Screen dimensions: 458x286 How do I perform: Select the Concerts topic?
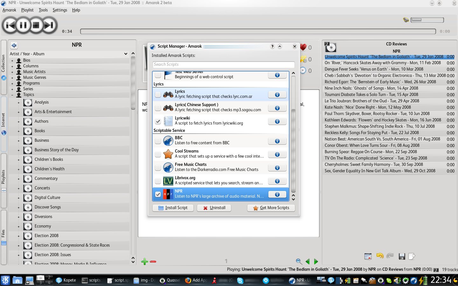pyautogui.click(x=42, y=188)
